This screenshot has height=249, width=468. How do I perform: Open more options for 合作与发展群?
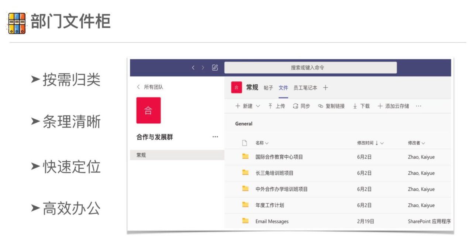coord(215,137)
